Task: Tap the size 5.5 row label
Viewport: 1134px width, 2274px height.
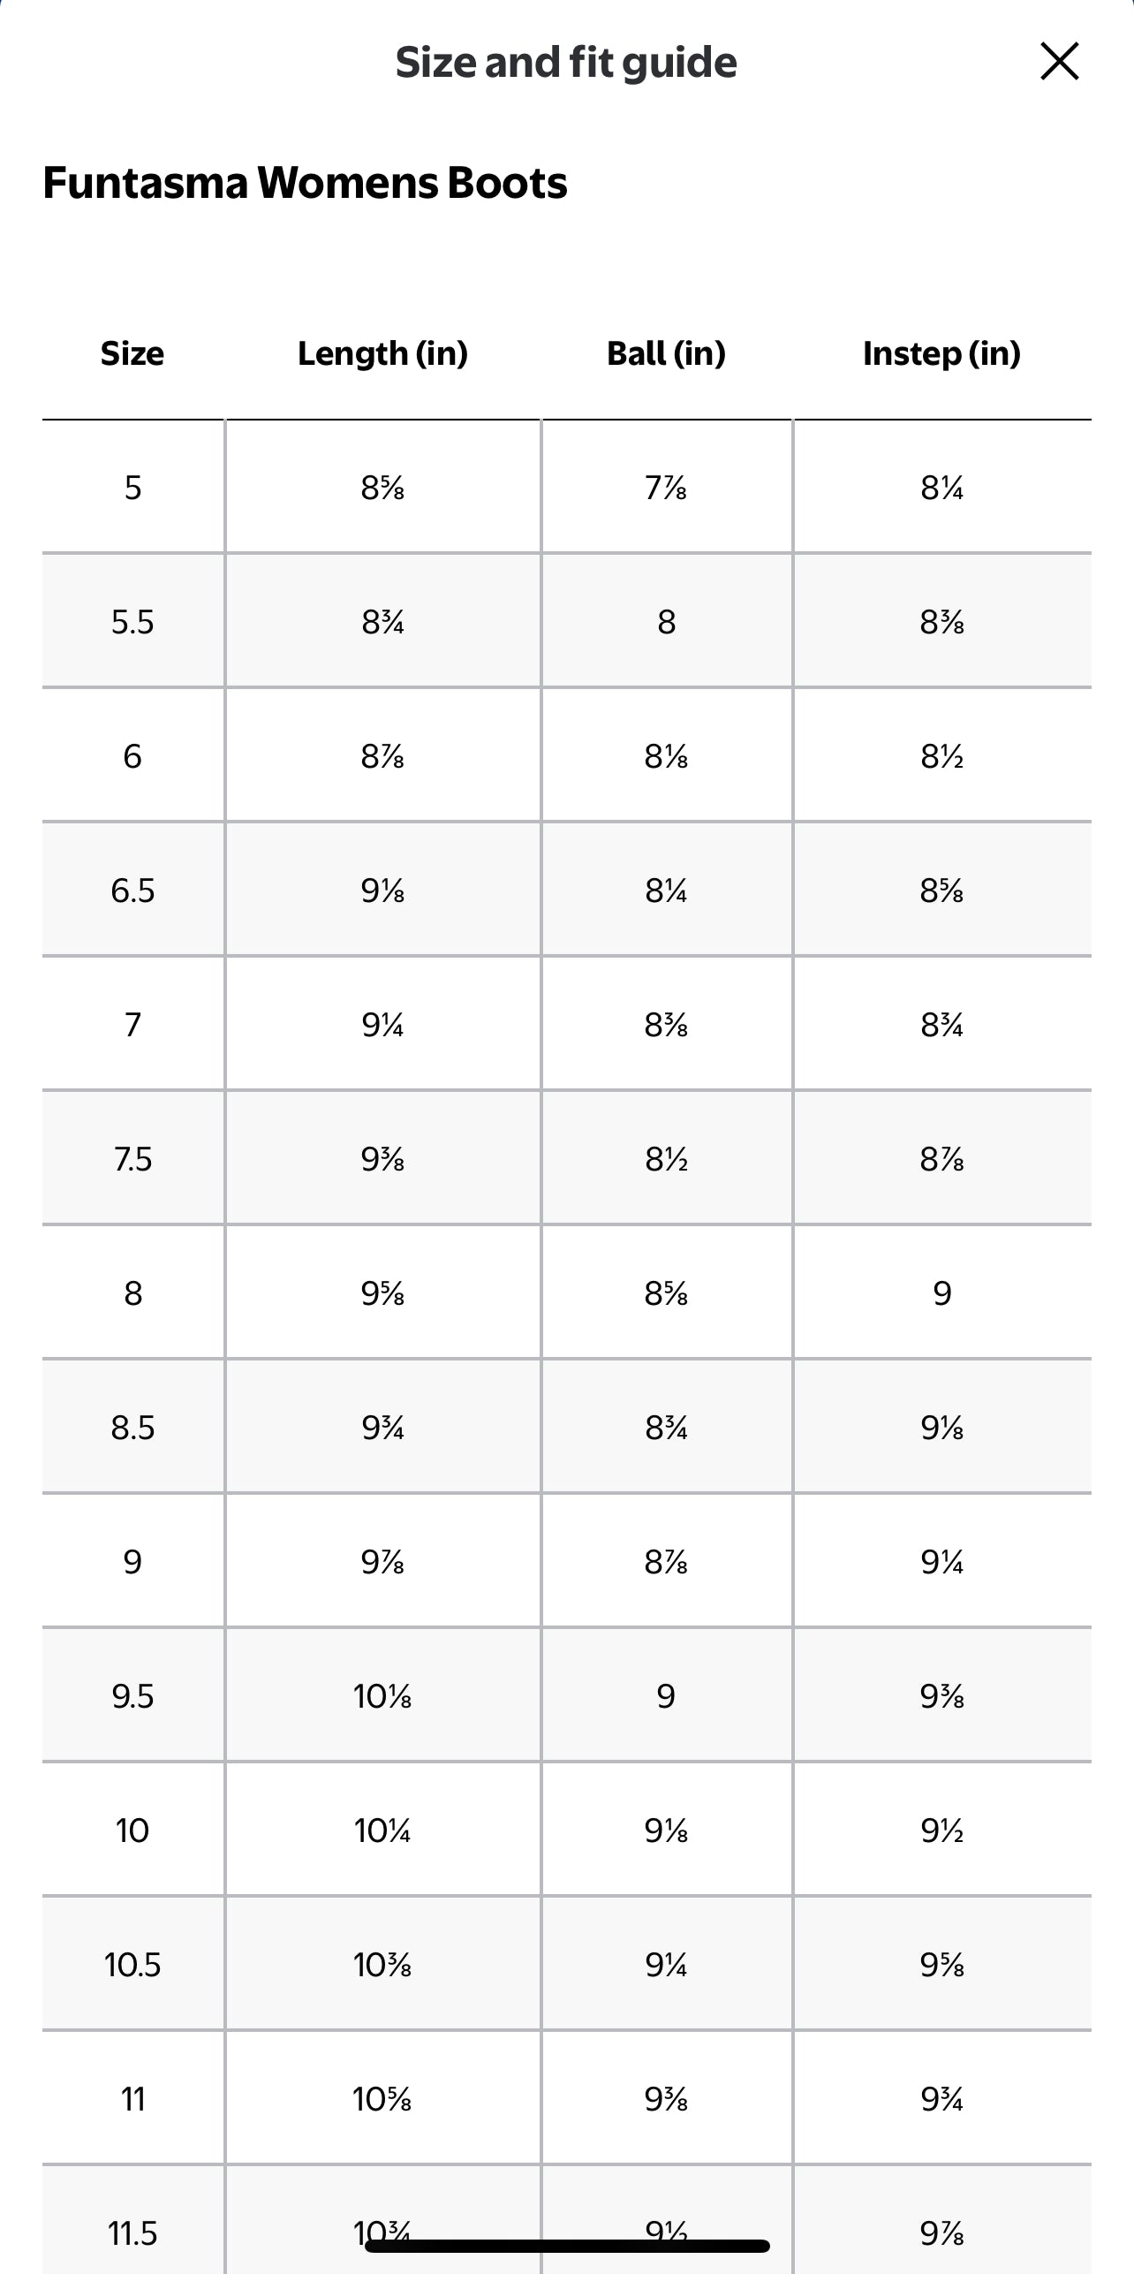Action: (x=132, y=622)
